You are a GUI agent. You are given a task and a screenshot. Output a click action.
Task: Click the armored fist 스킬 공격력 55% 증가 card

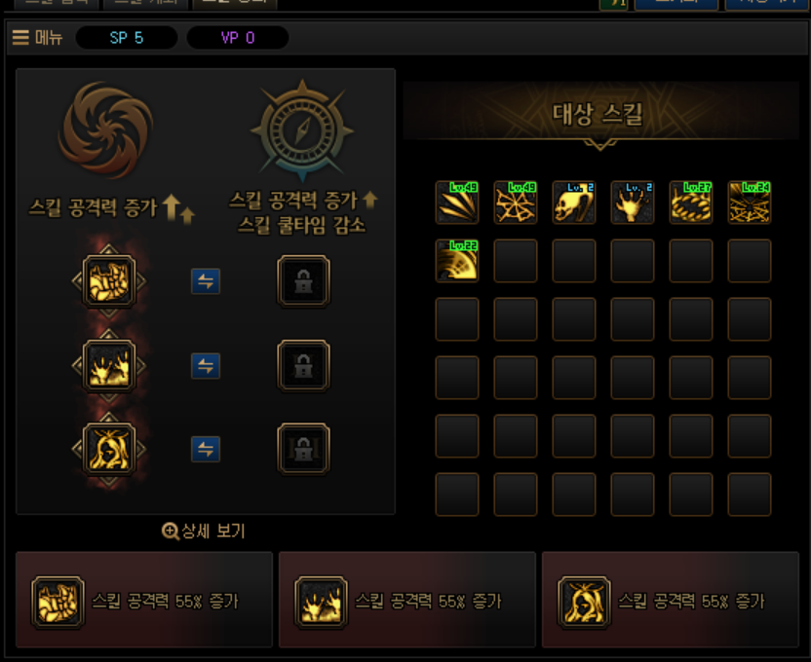pos(144,600)
